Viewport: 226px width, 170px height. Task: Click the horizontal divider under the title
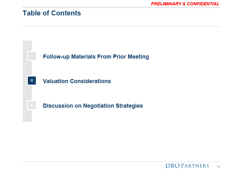[121, 26]
